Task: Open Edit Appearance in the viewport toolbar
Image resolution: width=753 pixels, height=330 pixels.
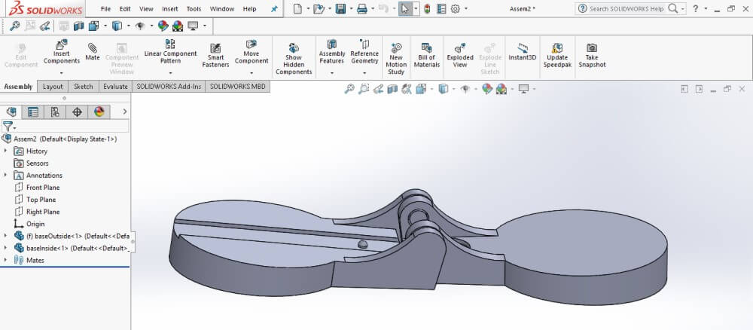Action: [x=487, y=89]
